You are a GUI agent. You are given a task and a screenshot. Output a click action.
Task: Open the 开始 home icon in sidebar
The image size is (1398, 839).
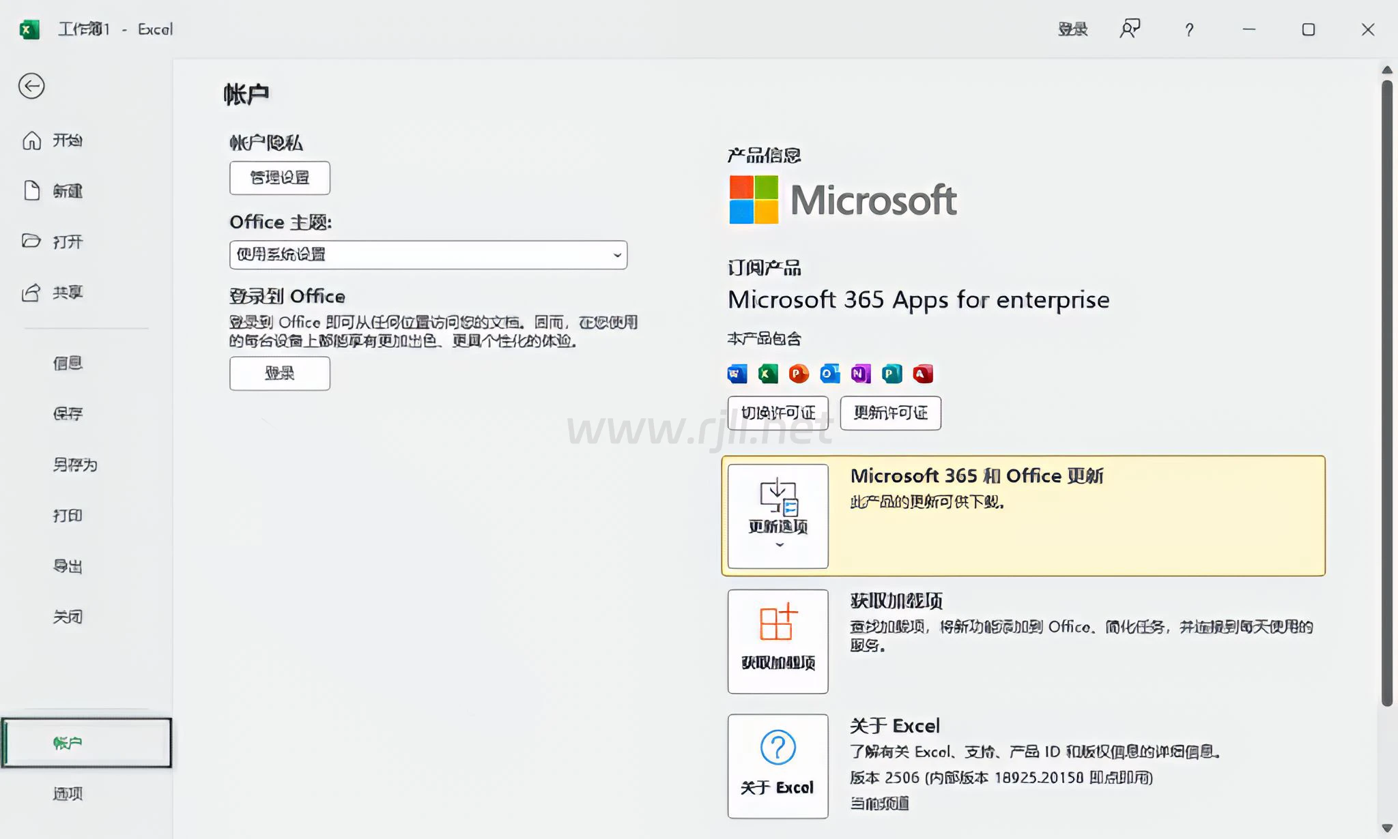31,141
